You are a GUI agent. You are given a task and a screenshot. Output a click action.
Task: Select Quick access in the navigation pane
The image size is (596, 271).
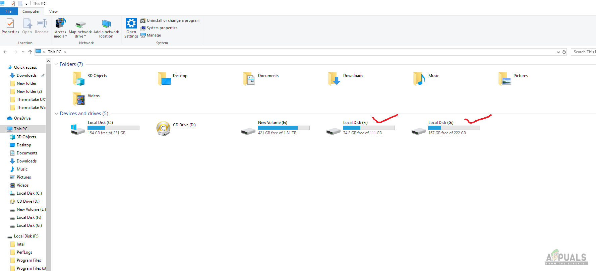pyautogui.click(x=22, y=67)
